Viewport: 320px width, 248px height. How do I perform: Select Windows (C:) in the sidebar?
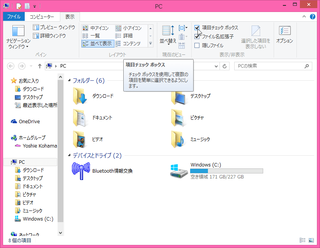pyautogui.click(x=39, y=219)
